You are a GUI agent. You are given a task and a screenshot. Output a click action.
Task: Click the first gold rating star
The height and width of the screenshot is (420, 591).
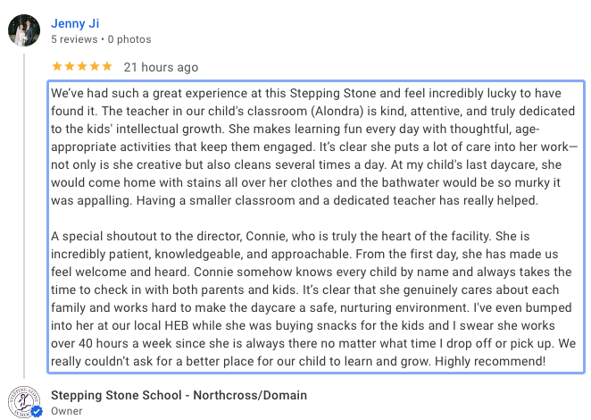click(57, 66)
